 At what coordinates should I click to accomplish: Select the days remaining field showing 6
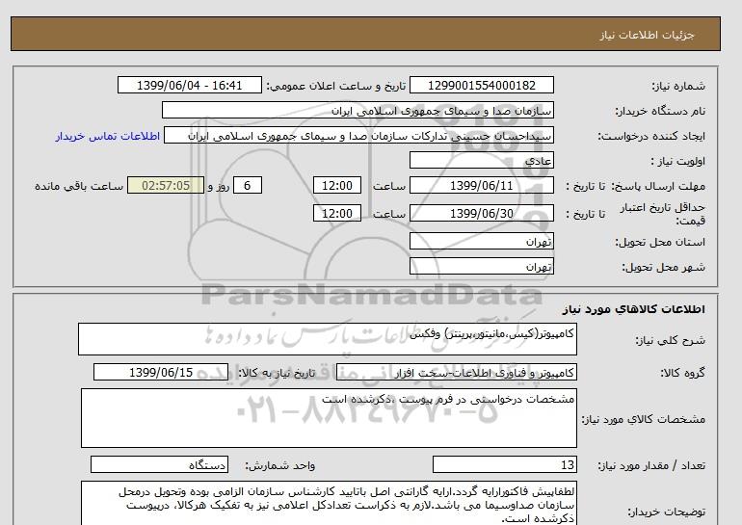coord(247,185)
